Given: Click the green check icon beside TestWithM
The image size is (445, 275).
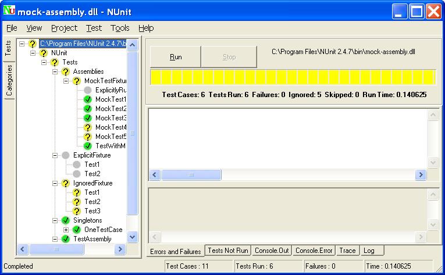Looking at the screenshot, I should click(x=88, y=146).
